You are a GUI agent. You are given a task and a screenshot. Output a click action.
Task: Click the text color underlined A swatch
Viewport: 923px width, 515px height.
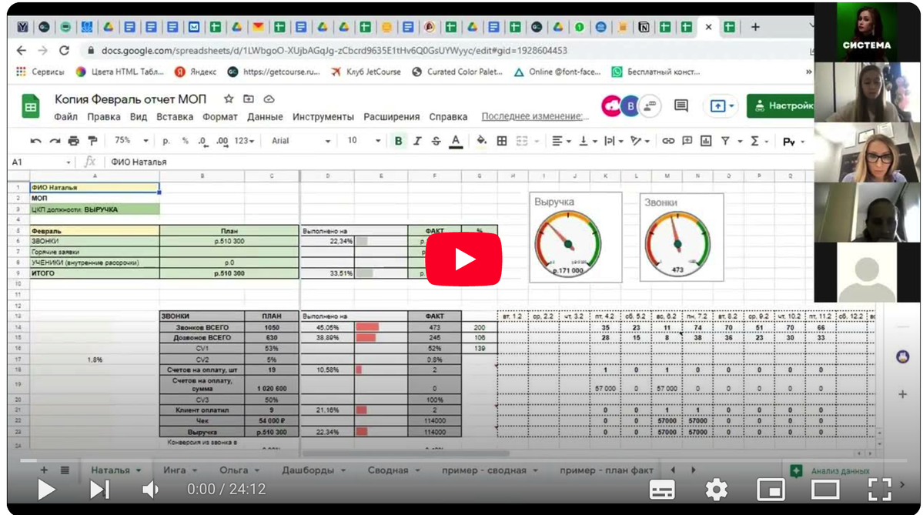(x=456, y=141)
